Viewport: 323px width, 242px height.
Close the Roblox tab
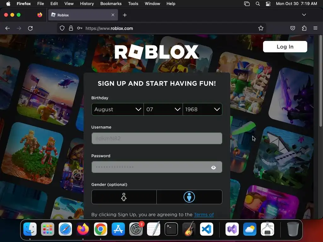click(113, 15)
